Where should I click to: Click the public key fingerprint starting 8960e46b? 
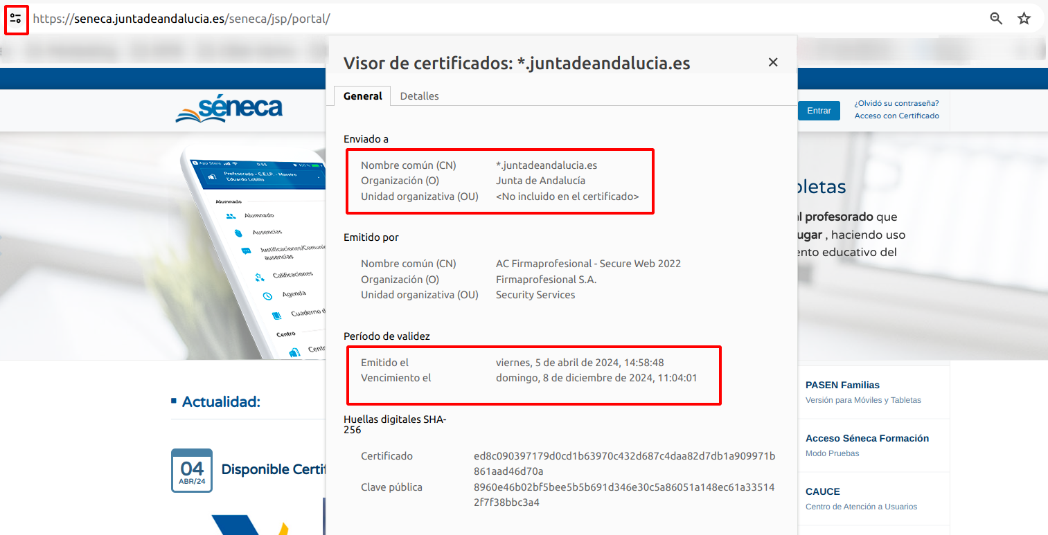click(x=624, y=495)
